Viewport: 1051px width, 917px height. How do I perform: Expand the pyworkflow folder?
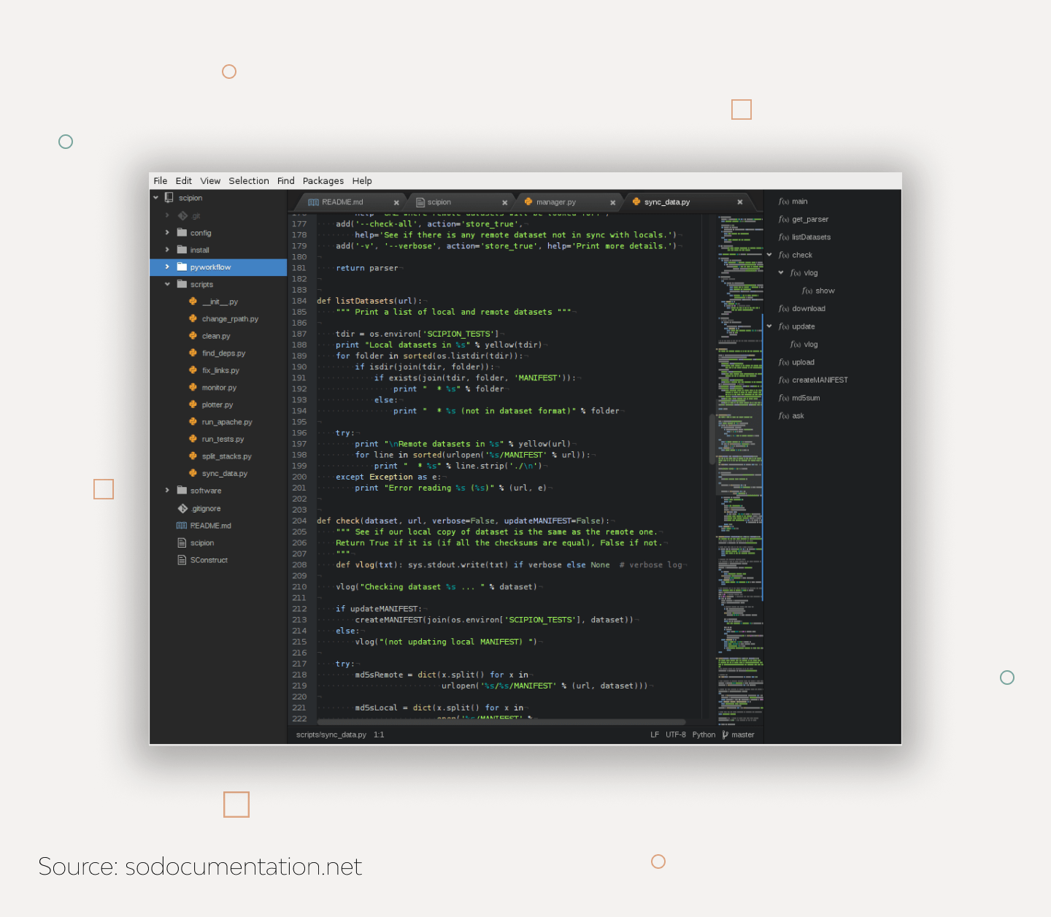(167, 267)
